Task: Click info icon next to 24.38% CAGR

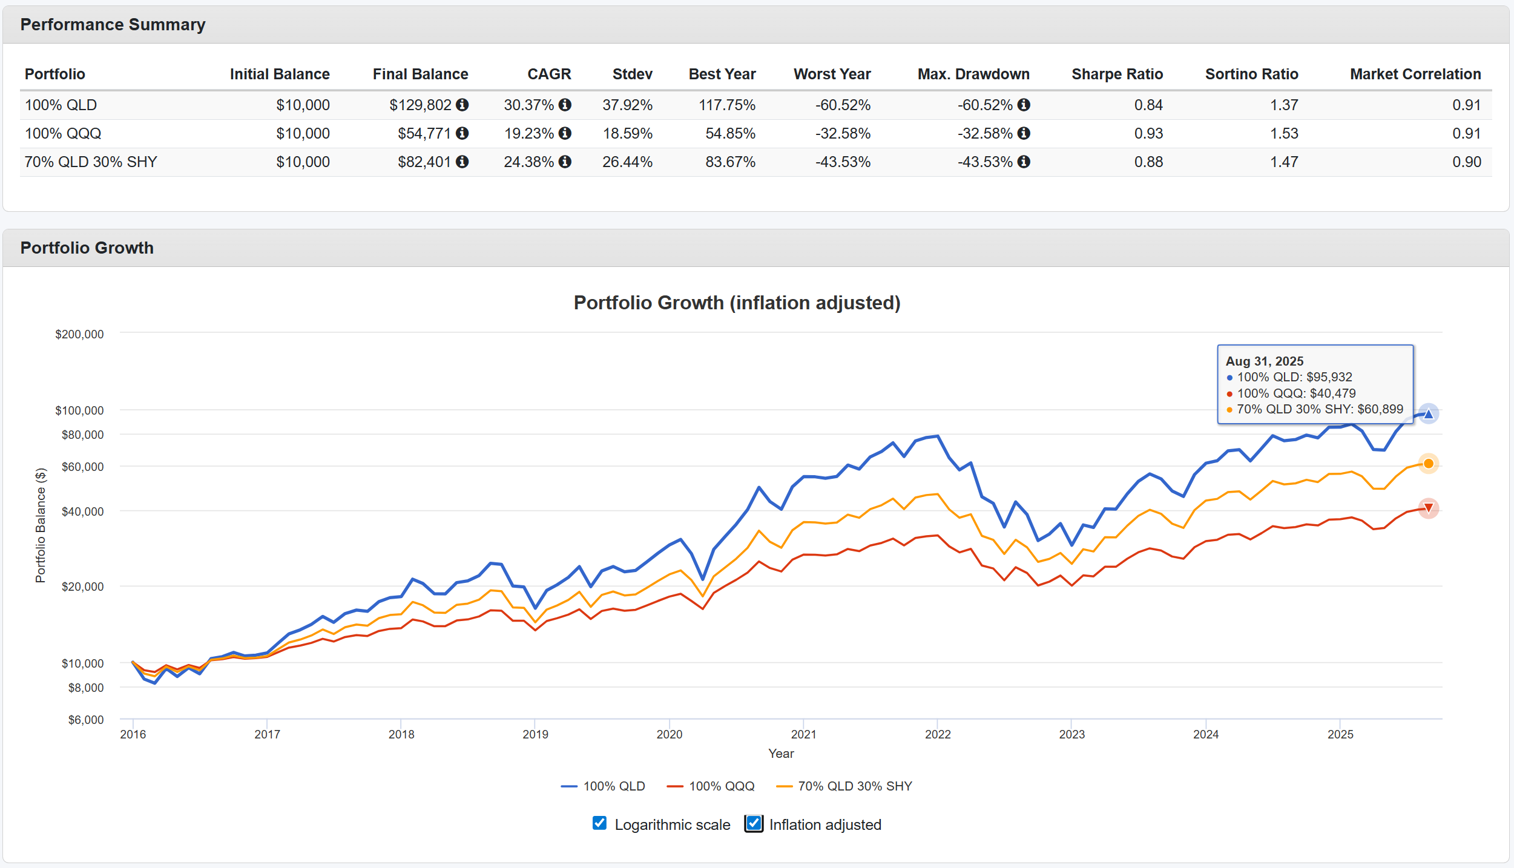Action: pos(565,162)
